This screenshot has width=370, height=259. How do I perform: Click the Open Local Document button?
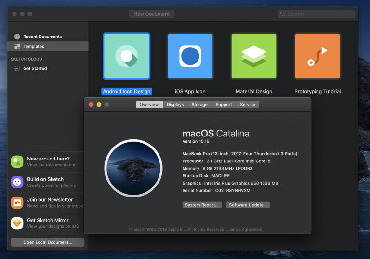[48, 242]
